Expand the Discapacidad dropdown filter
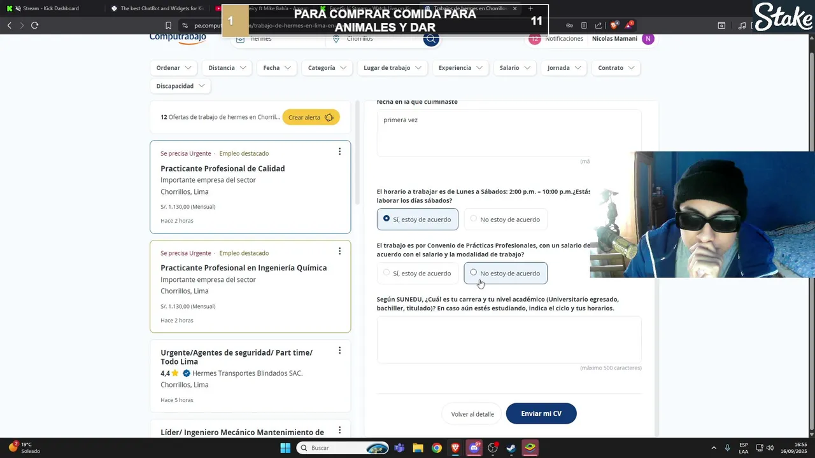The width and height of the screenshot is (815, 458). (x=180, y=86)
